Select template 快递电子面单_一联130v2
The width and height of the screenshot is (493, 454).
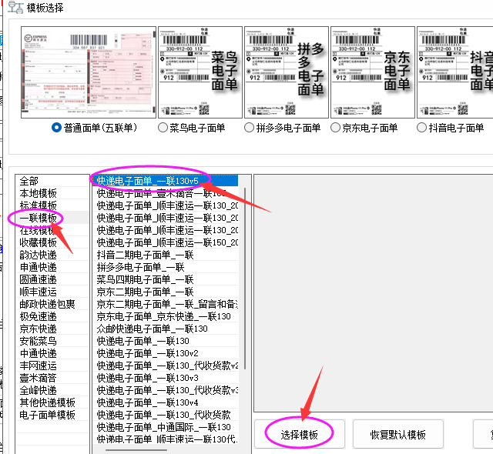166,353
